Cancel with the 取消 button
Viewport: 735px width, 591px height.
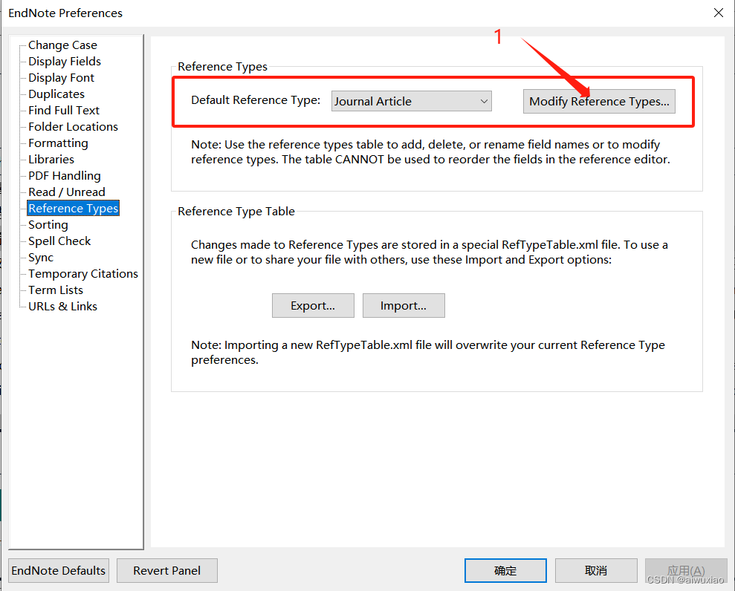[x=596, y=570]
